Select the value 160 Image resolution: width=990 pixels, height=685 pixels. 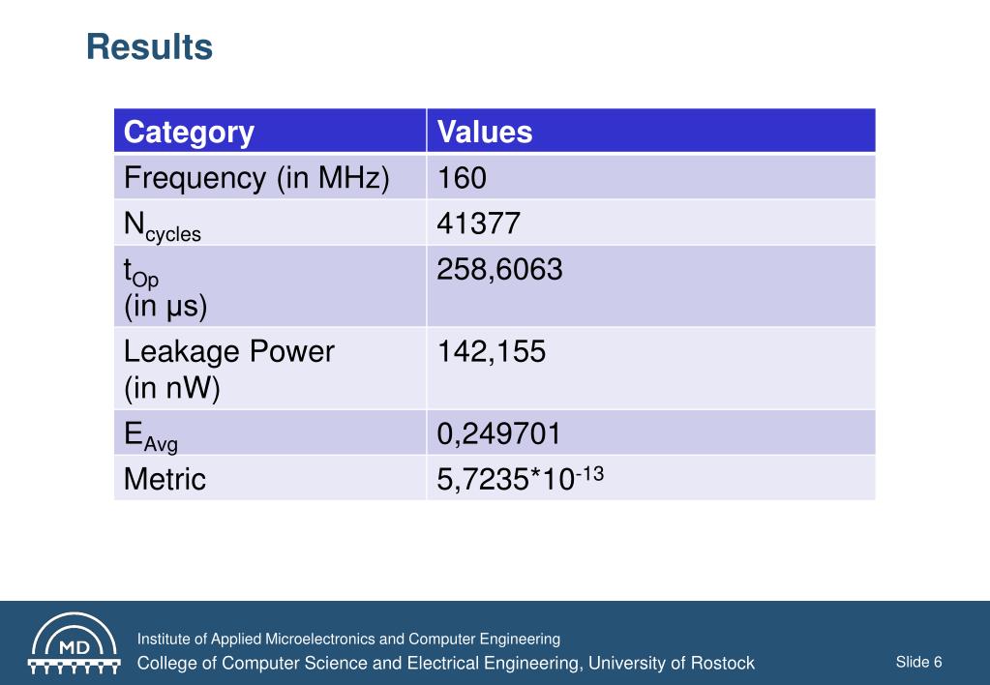click(462, 177)
